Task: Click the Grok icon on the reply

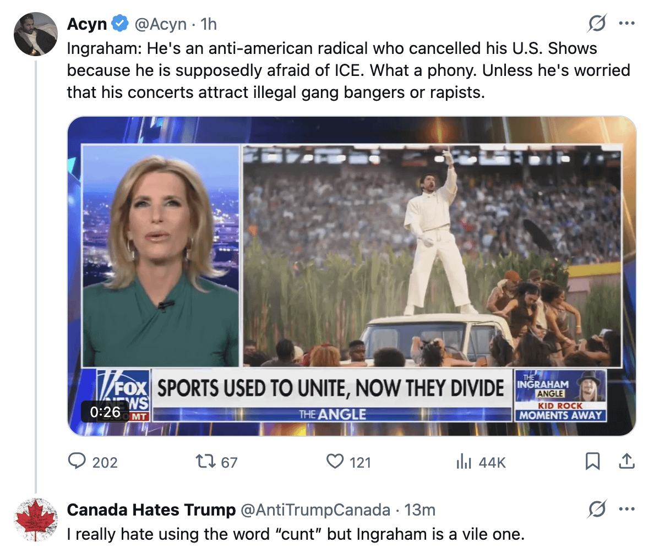Action: point(597,509)
